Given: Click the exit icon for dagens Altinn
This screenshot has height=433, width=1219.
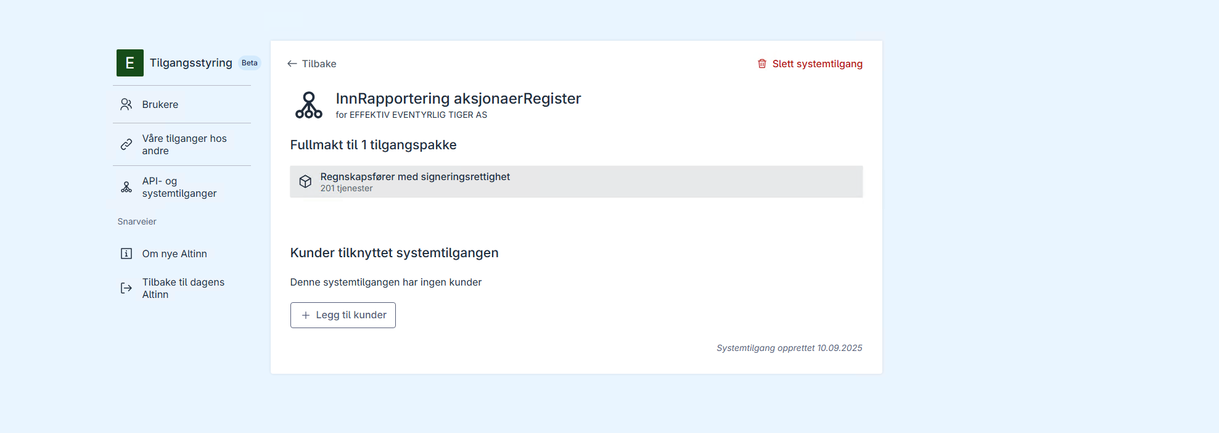Looking at the screenshot, I should click(126, 288).
